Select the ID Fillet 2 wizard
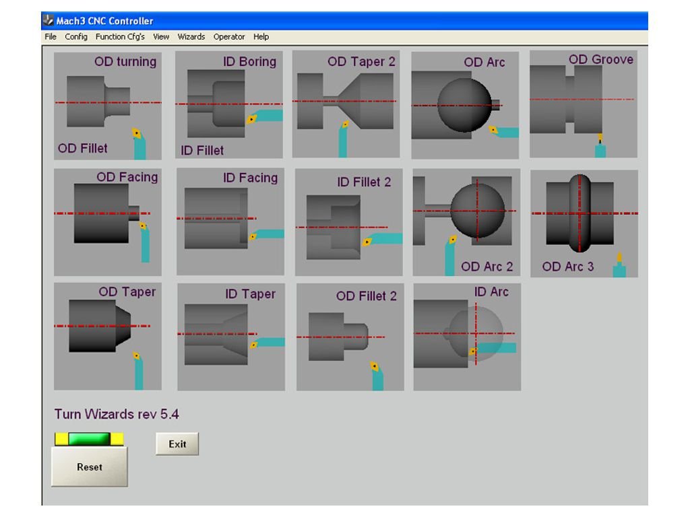This screenshot has height=517, width=690. (348, 222)
